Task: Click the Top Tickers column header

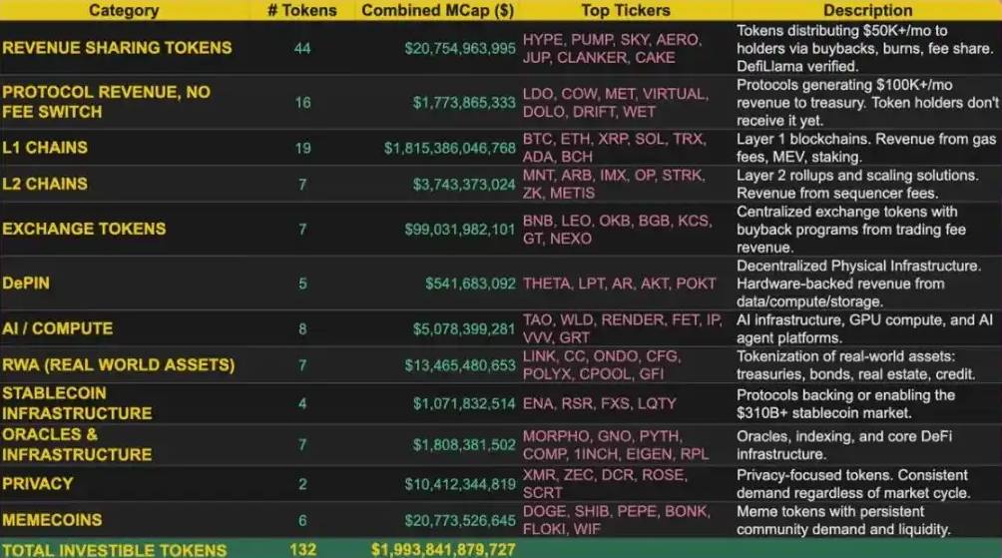Action: pyautogui.click(x=626, y=10)
